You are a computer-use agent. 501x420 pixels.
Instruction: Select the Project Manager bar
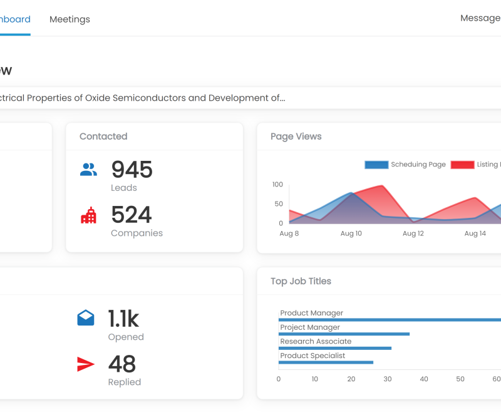344,334
